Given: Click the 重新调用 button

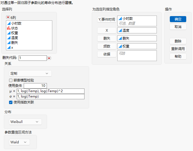Looking at the screenshot, I should [178, 49].
